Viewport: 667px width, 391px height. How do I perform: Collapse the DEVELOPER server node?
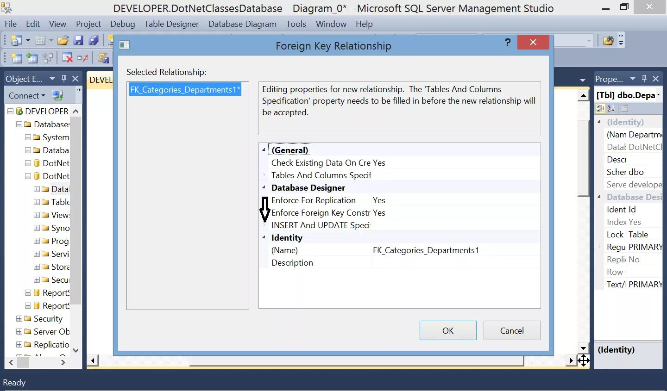[x=10, y=111]
